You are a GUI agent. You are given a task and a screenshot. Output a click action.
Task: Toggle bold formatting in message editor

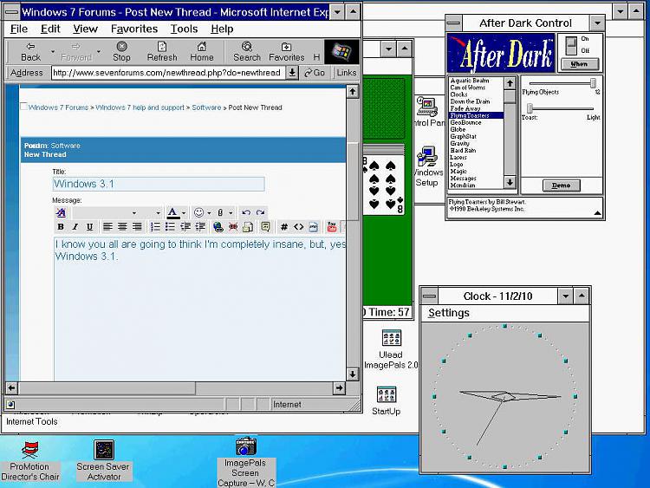coord(61,227)
